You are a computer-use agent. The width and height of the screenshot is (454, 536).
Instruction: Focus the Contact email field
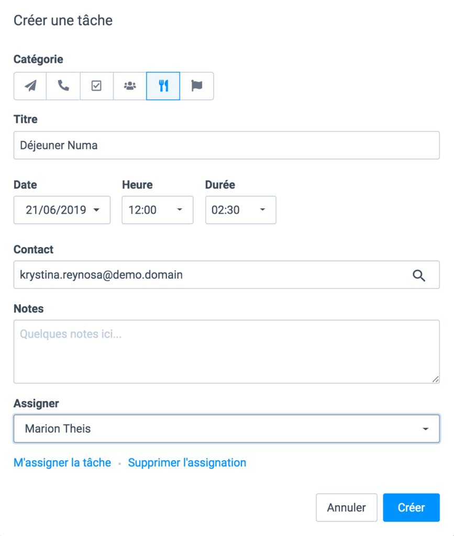click(x=226, y=275)
